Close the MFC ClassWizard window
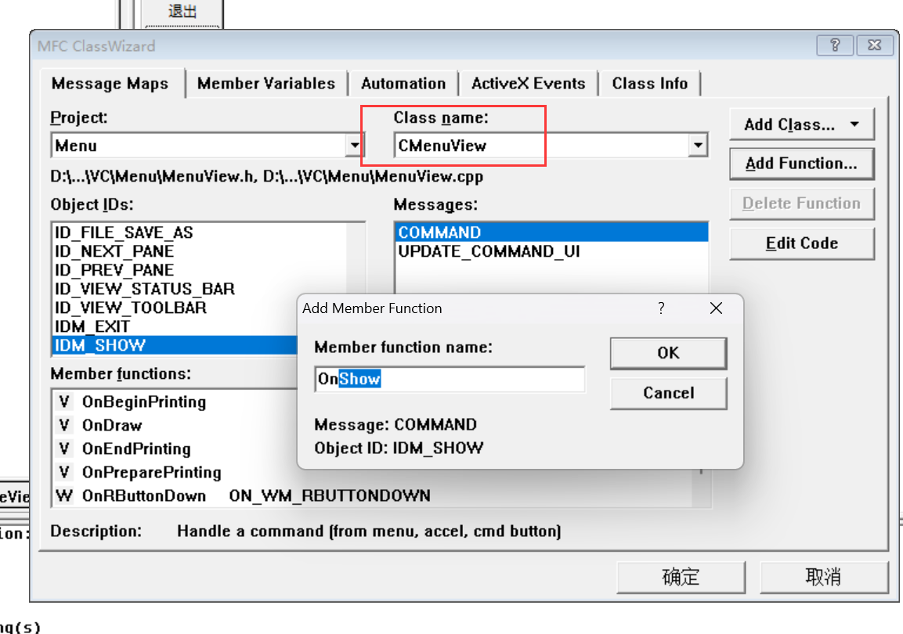Screen dimensions: 903x634 (x=875, y=45)
